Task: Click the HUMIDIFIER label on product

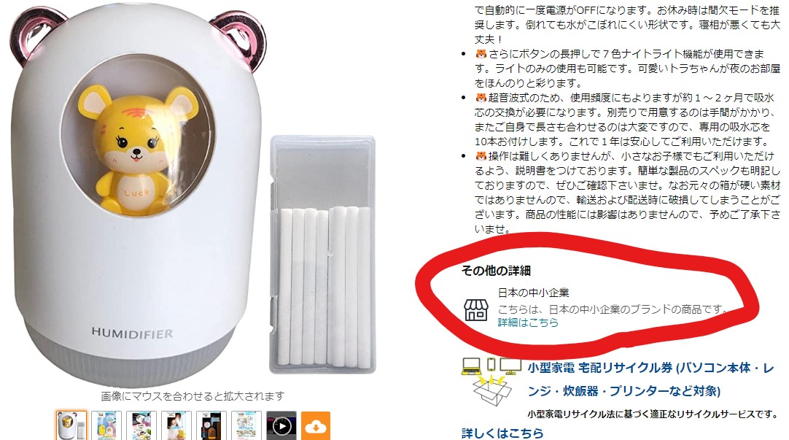Action: tap(132, 333)
